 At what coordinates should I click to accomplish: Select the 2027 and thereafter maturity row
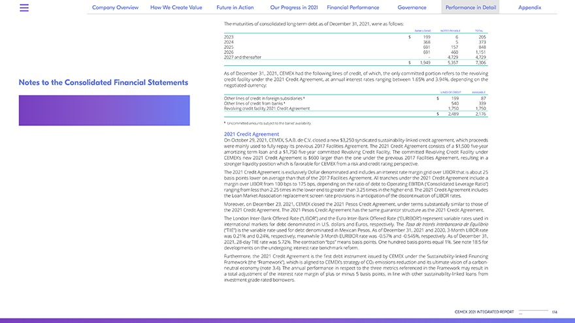point(242,57)
